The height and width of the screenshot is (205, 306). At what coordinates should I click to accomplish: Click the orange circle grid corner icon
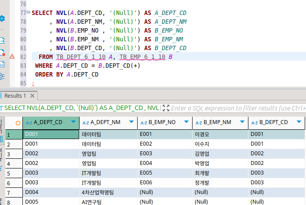click(18, 123)
